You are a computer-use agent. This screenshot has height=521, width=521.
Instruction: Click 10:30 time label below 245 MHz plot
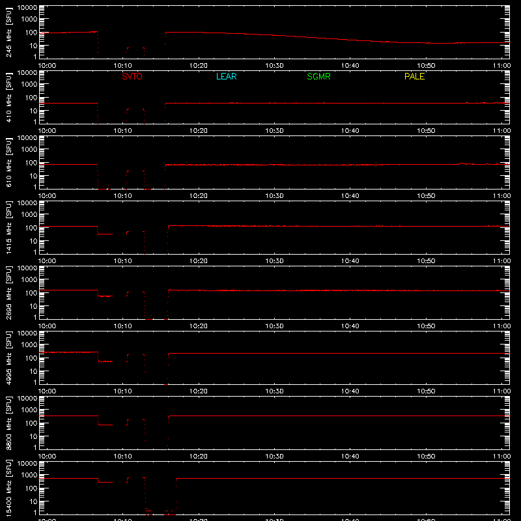tap(274, 66)
